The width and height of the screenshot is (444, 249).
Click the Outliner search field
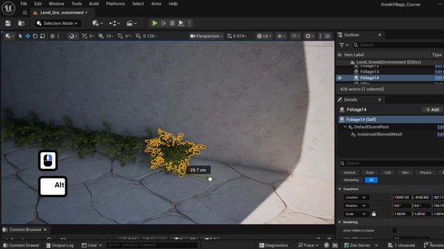pos(398,45)
